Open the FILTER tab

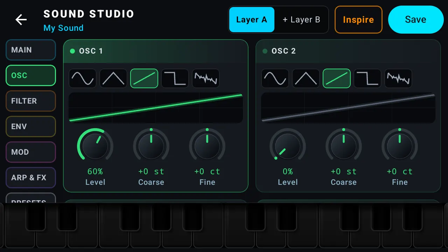point(31,101)
